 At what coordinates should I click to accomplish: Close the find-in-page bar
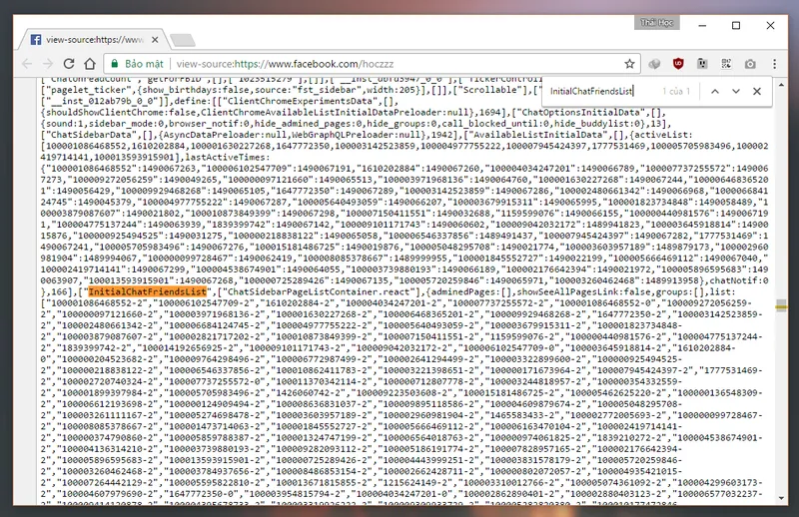click(x=758, y=91)
